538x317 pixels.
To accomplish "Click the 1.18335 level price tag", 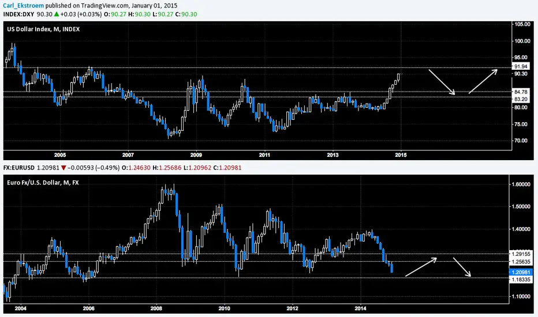I will [x=521, y=280].
